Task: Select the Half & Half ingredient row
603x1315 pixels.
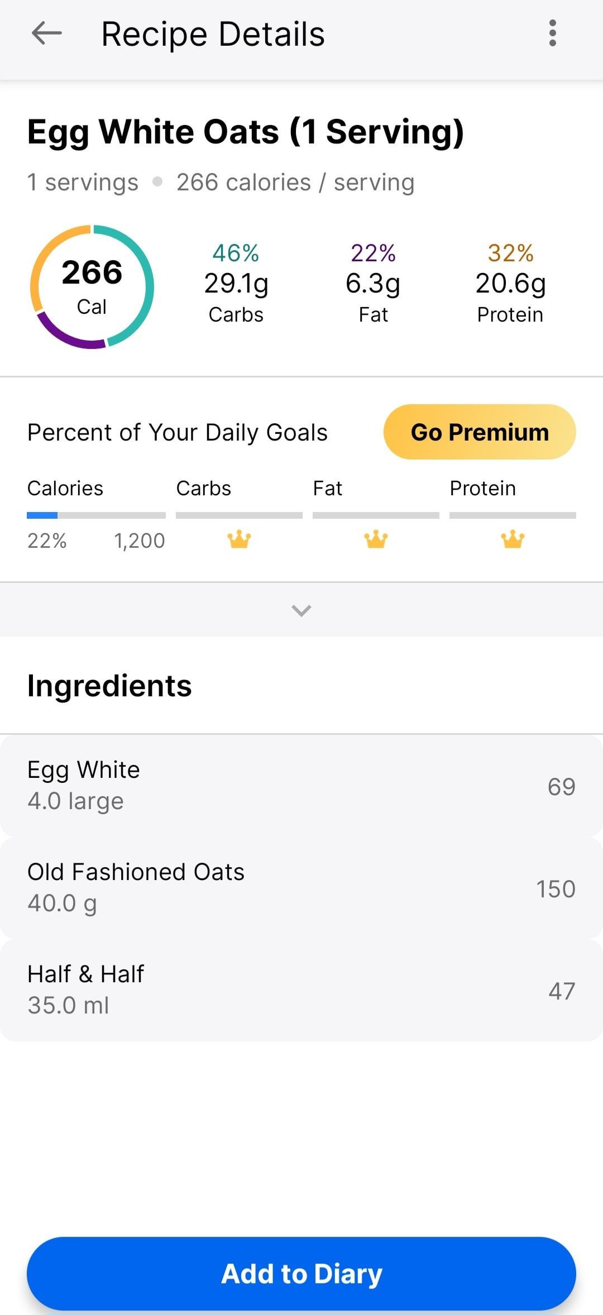Action: 301,990
